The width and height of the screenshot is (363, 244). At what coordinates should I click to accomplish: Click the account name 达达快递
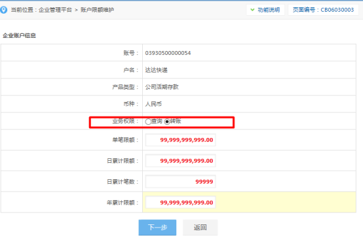pyautogui.click(x=156, y=70)
